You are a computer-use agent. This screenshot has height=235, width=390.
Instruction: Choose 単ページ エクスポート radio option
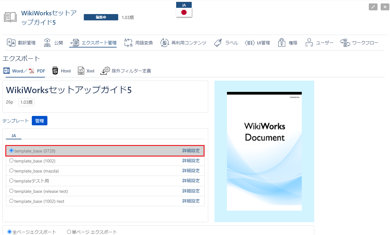coord(69,232)
